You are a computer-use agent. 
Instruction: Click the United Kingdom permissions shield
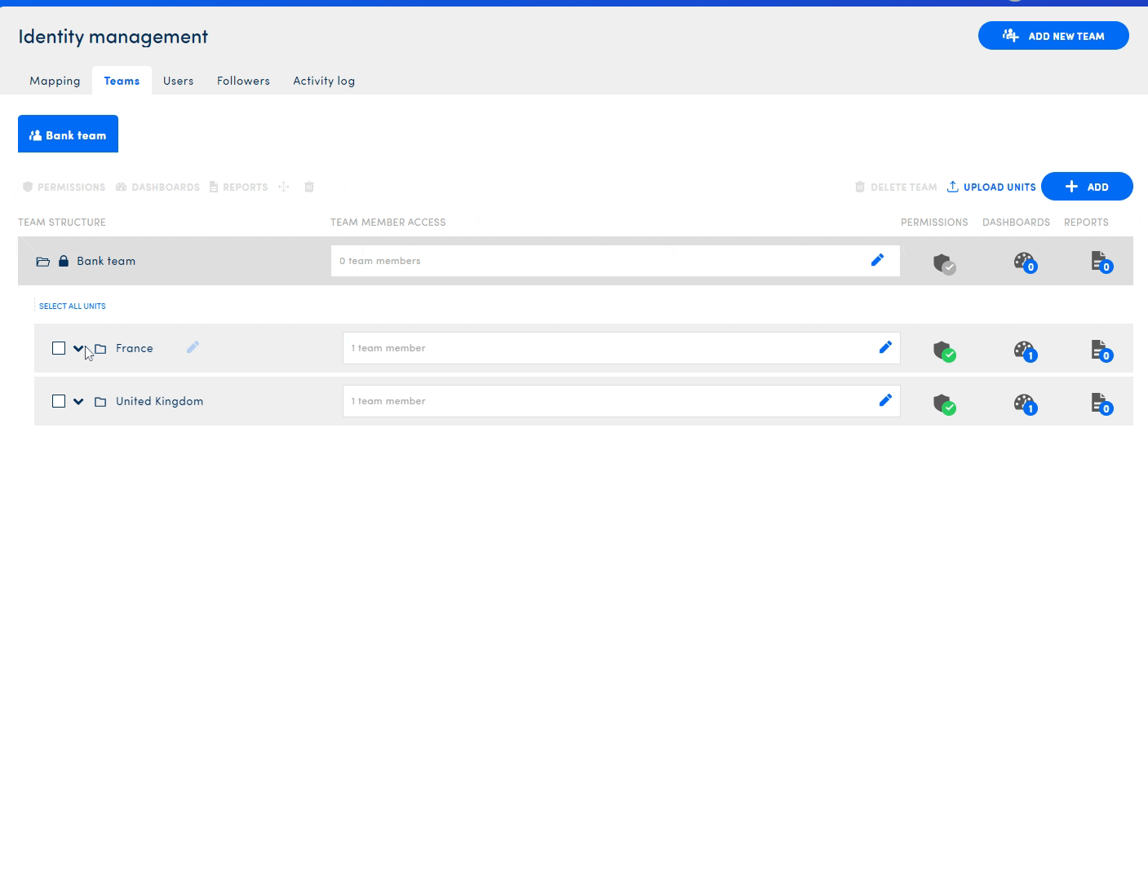[x=943, y=404]
